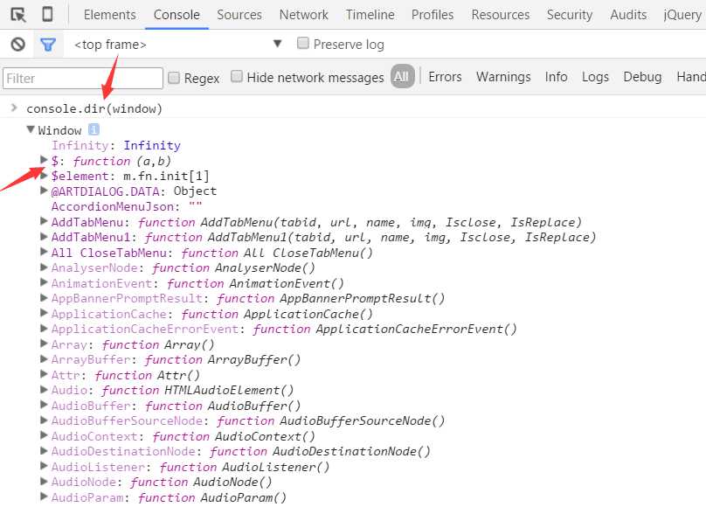Expand the AudioBuffer entry
This screenshot has width=706, height=507.
coord(44,405)
